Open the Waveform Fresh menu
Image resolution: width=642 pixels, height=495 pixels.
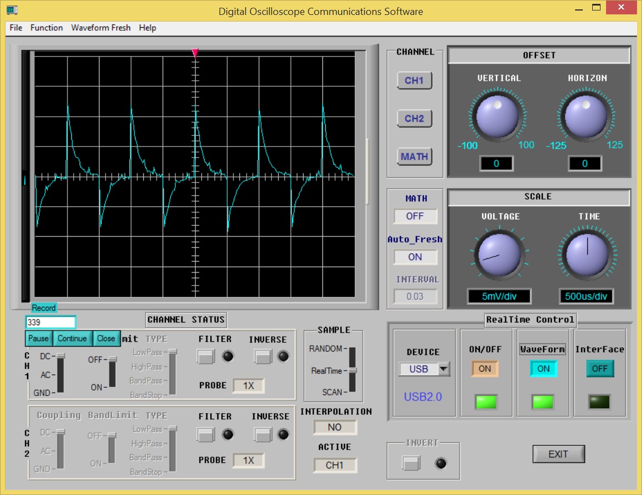[101, 28]
